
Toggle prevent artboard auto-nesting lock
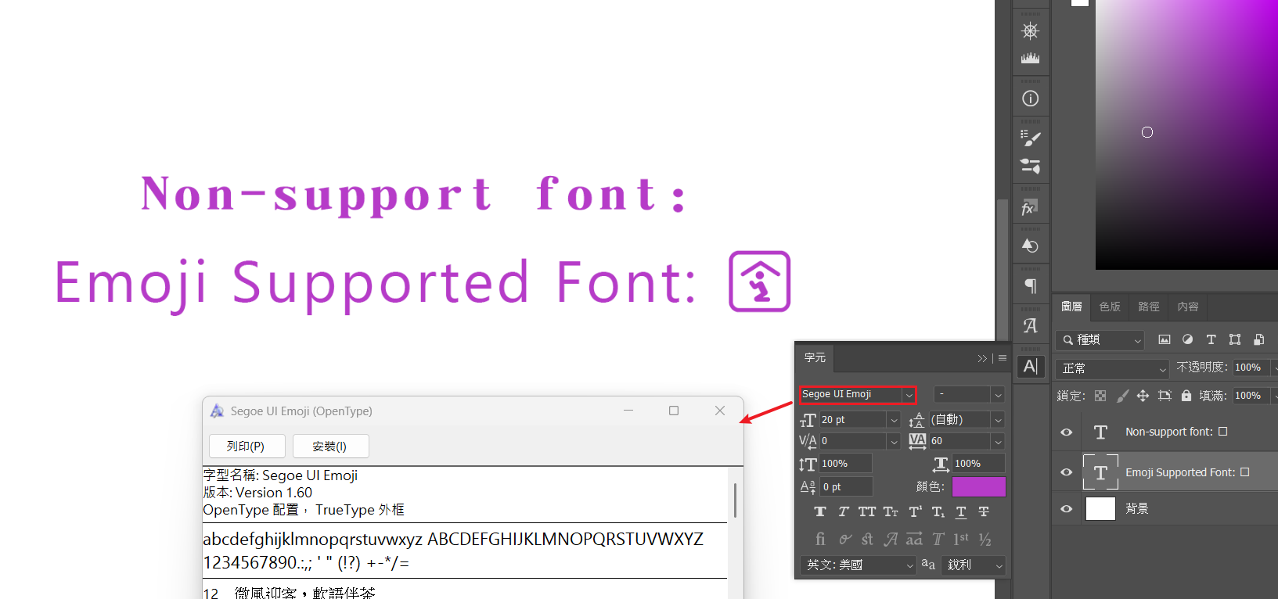pyautogui.click(x=1165, y=396)
